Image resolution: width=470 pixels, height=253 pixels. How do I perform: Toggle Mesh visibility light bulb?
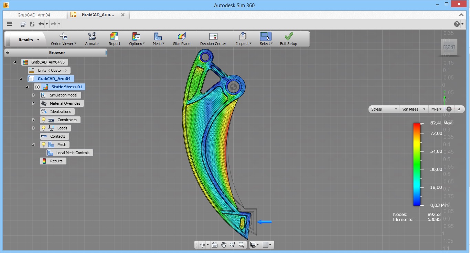pyautogui.click(x=43, y=145)
